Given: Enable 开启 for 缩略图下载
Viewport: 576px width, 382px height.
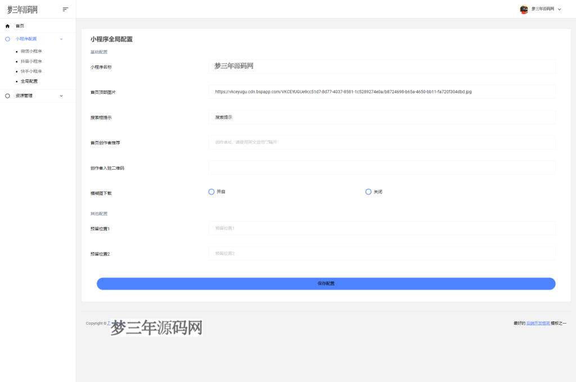Looking at the screenshot, I should 212,192.
